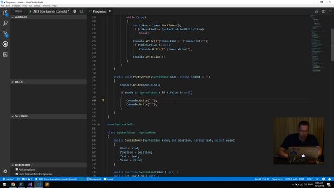Open the Help menu
Viewport: 334px width, 188px height.
(54, 6)
